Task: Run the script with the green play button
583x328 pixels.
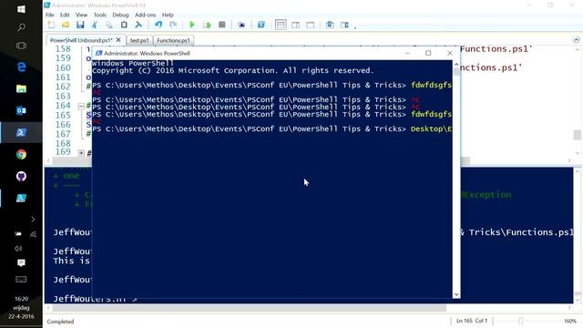Action: (192, 25)
